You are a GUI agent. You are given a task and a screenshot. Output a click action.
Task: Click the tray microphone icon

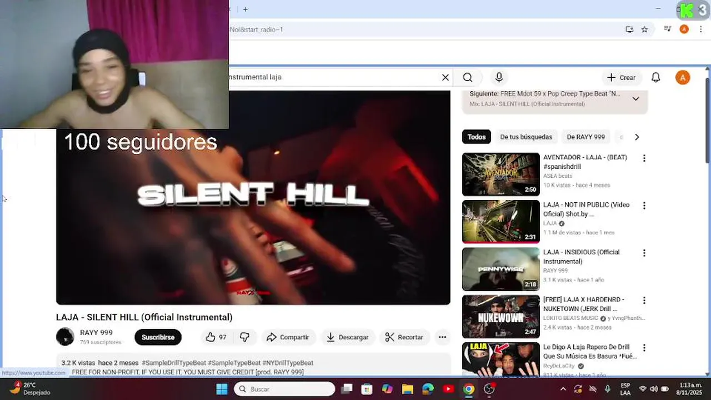pyautogui.click(x=607, y=389)
